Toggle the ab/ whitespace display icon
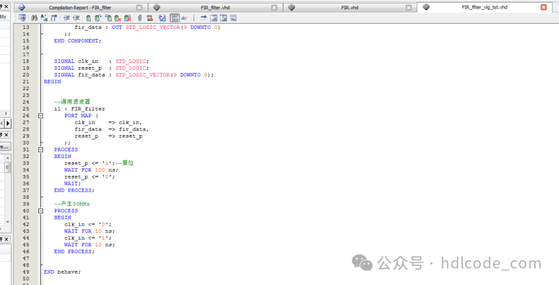 (x=184, y=18)
